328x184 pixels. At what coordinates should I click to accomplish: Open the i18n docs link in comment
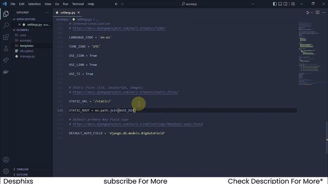coord(119,28)
